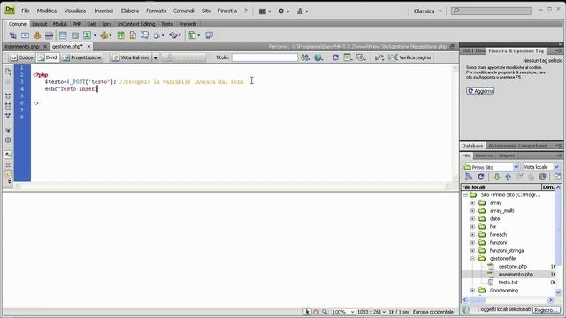
Task: Get files with the green down arrow
Action: pyautogui.click(x=497, y=177)
